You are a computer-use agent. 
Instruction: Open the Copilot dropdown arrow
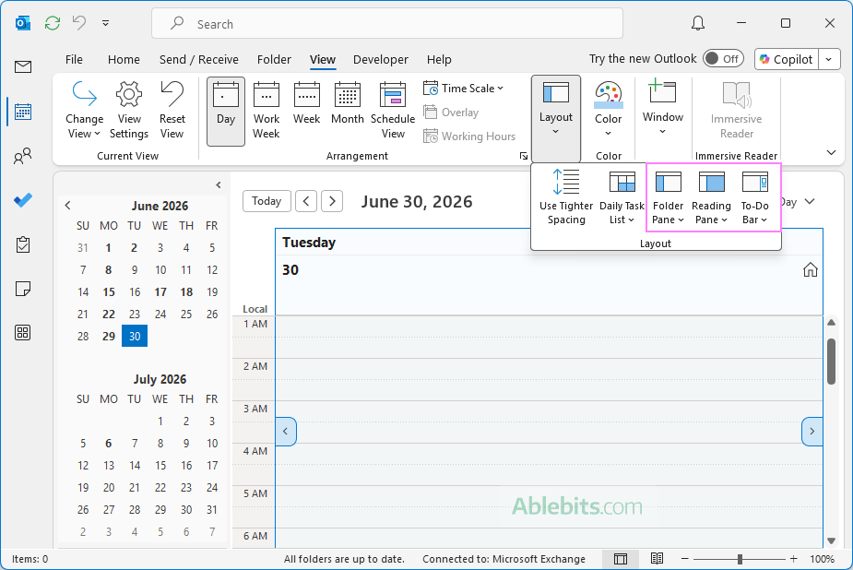coord(829,59)
